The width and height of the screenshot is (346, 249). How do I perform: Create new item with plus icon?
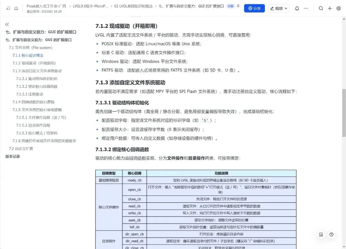coord(330,8)
